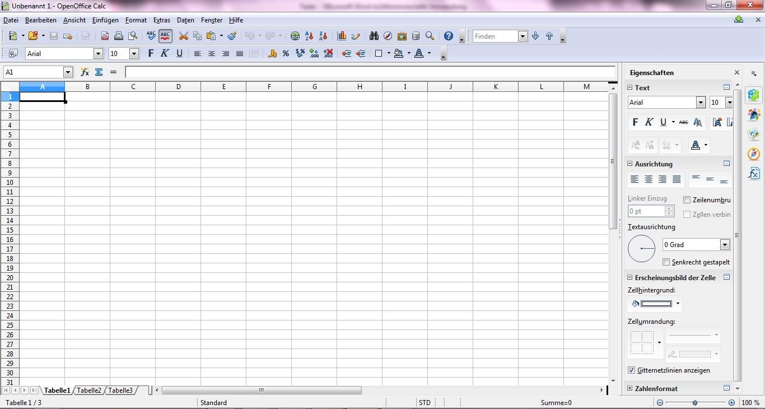Open the 0 Grad rotation dropdown
The image size is (765, 409).
[725, 245]
